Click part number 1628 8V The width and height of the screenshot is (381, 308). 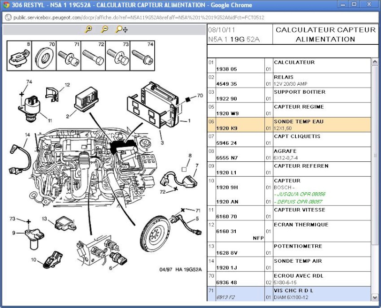pyautogui.click(x=227, y=253)
